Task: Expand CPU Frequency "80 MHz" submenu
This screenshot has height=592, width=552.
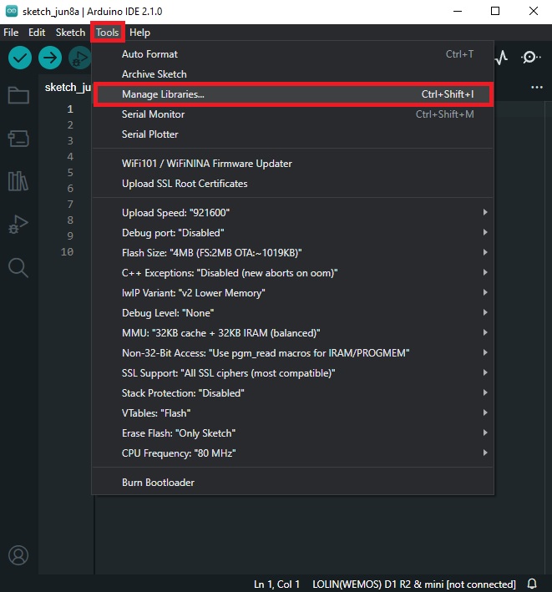Action: [x=293, y=453]
